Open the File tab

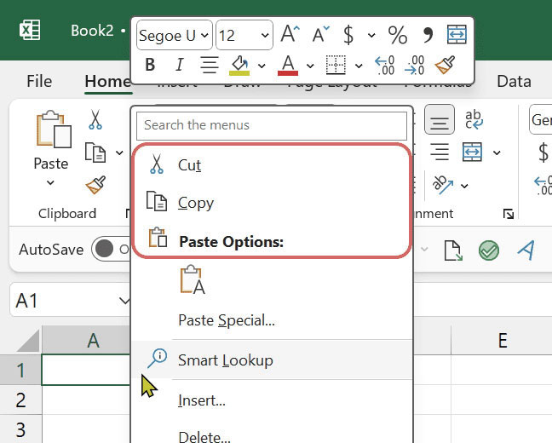click(x=39, y=82)
